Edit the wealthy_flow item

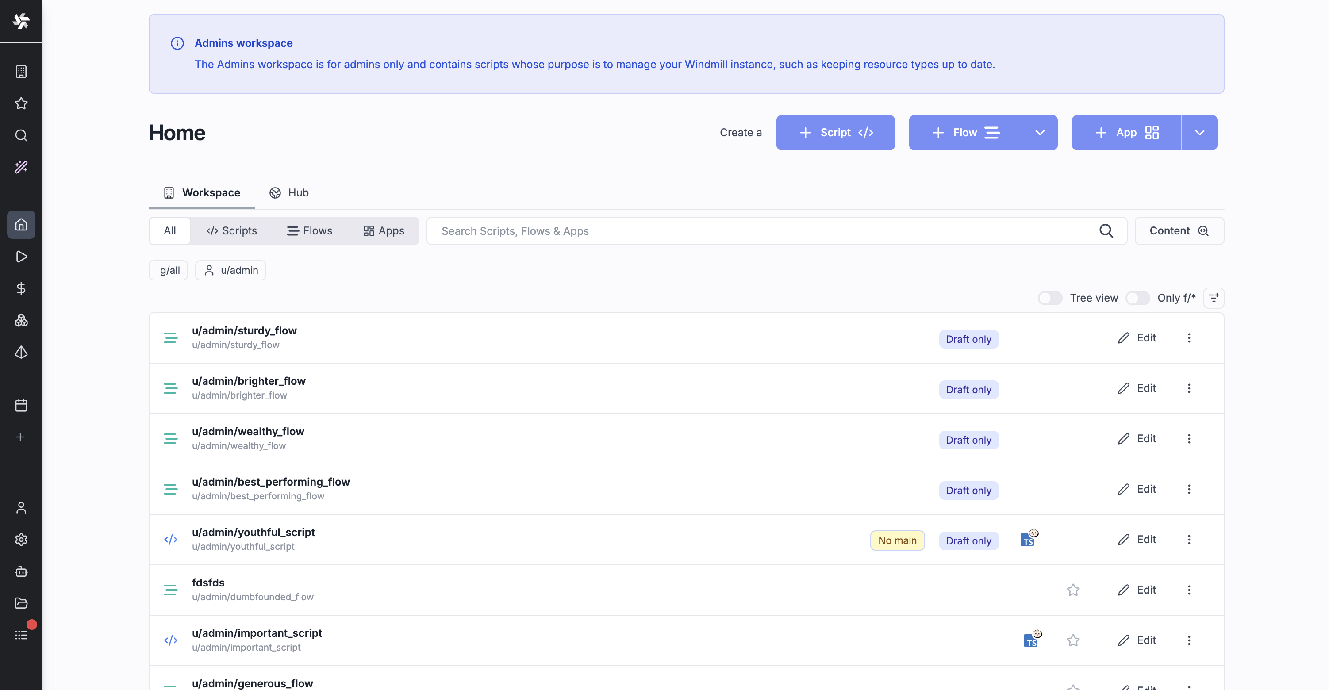pyautogui.click(x=1137, y=438)
